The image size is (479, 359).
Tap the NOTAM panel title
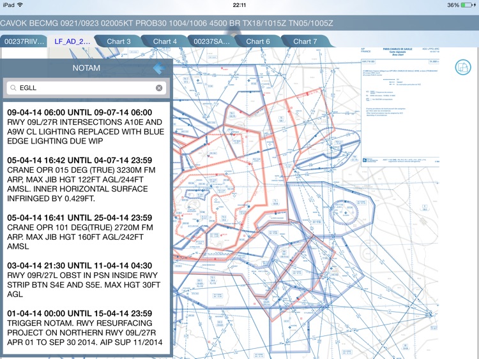point(86,68)
